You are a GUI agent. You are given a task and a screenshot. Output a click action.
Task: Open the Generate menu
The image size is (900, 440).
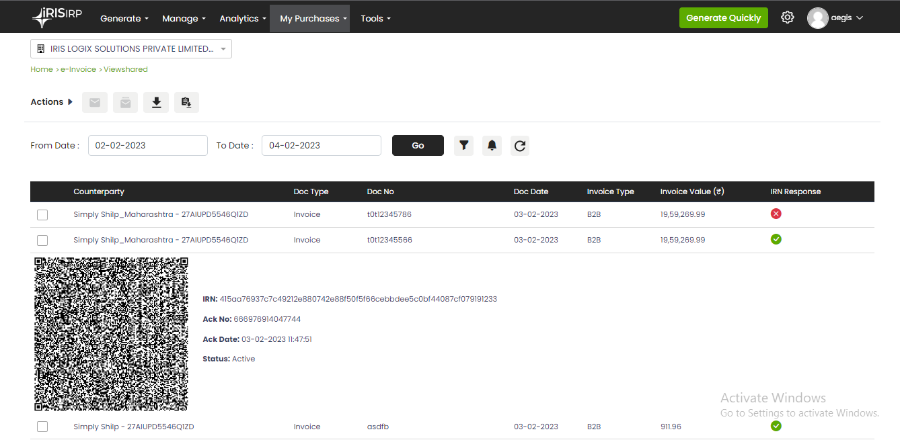[124, 18]
